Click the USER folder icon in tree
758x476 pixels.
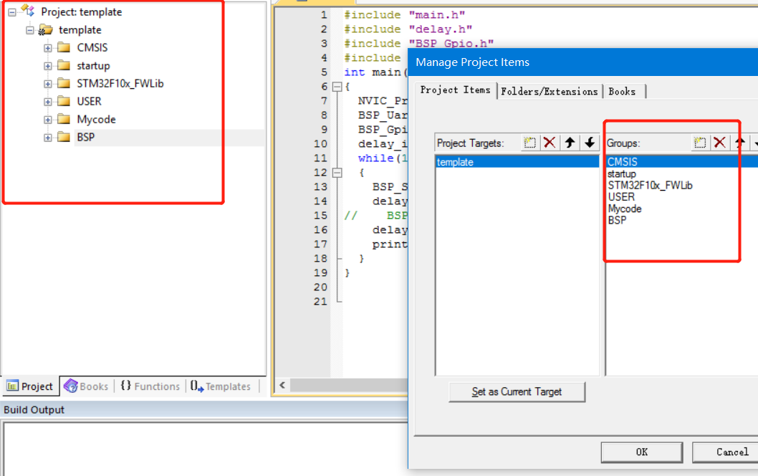(64, 101)
